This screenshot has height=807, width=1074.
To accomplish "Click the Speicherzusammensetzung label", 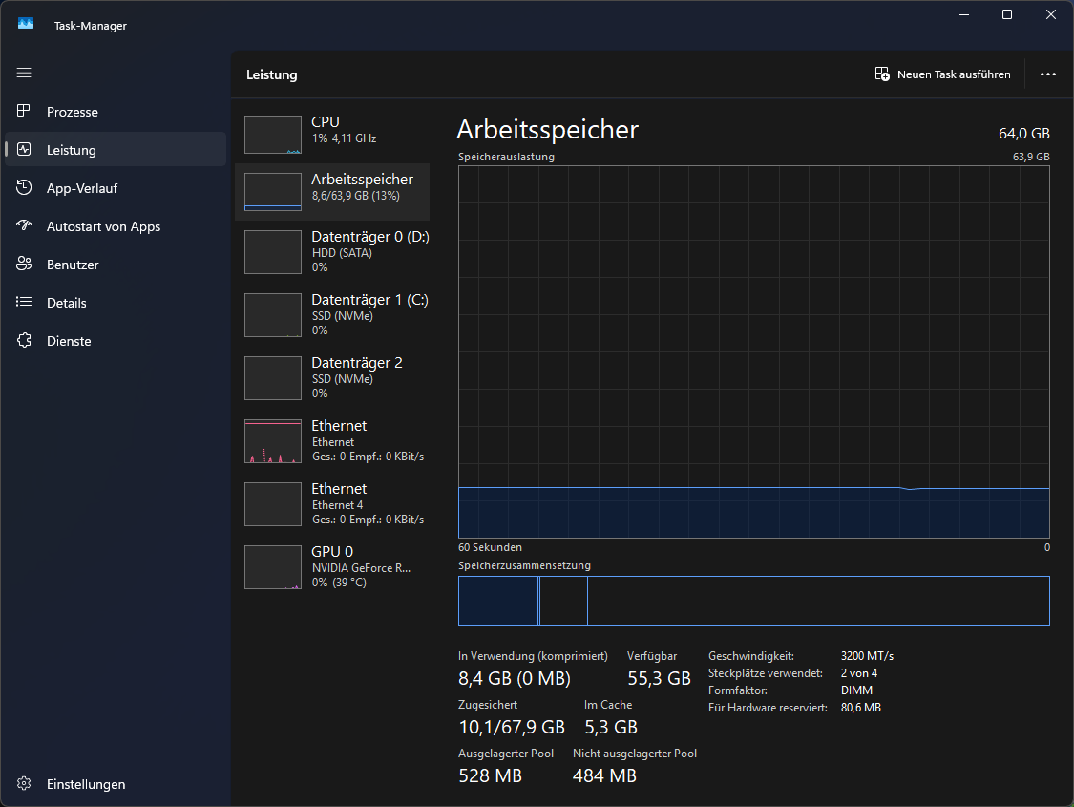I will (524, 565).
